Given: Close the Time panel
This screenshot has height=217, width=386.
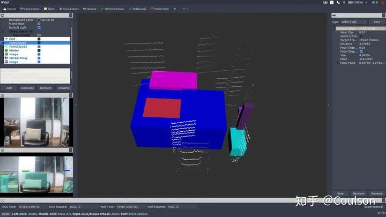Looking at the screenshot, I should pyautogui.click(x=383, y=200).
